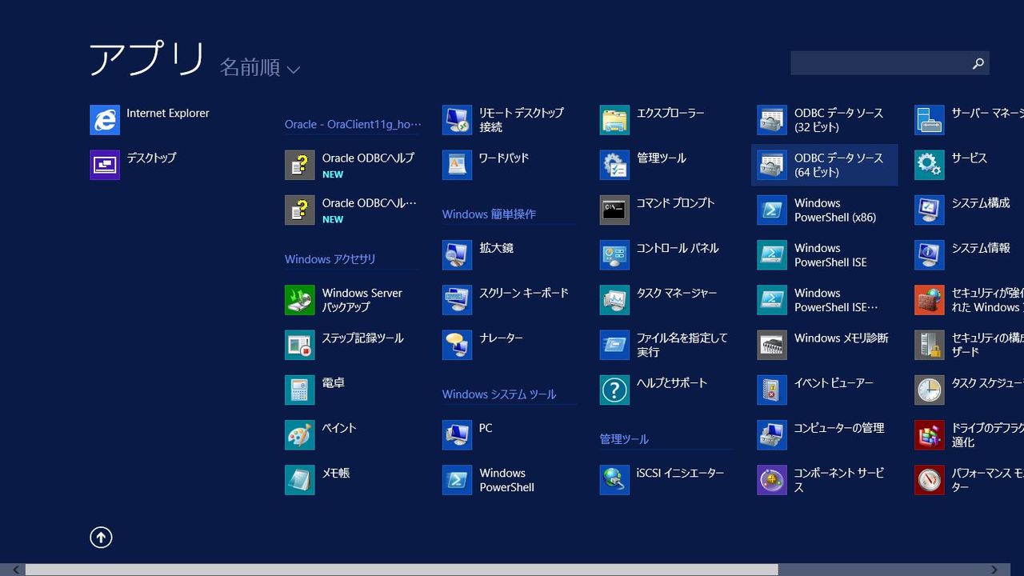
Task: Open ドライブのデフラグと最適化
Action: [969, 434]
